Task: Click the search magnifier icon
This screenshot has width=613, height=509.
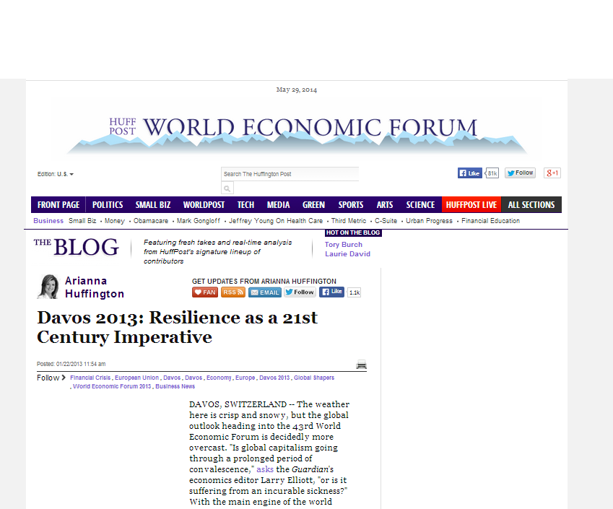Action: point(227,188)
